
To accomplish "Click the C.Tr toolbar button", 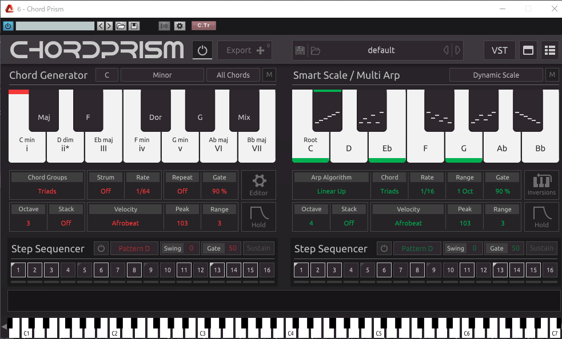I will point(204,26).
